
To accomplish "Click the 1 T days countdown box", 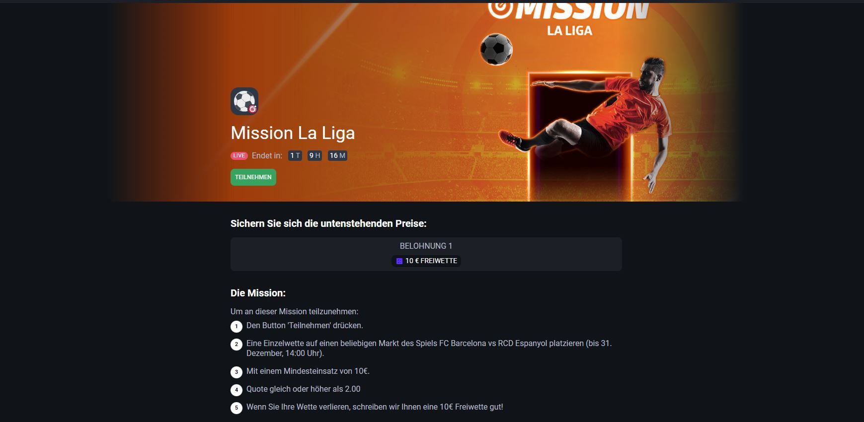I will (295, 156).
